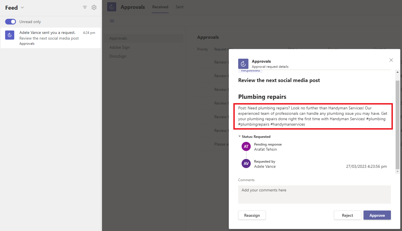Switch to the Sent tab

point(179,7)
